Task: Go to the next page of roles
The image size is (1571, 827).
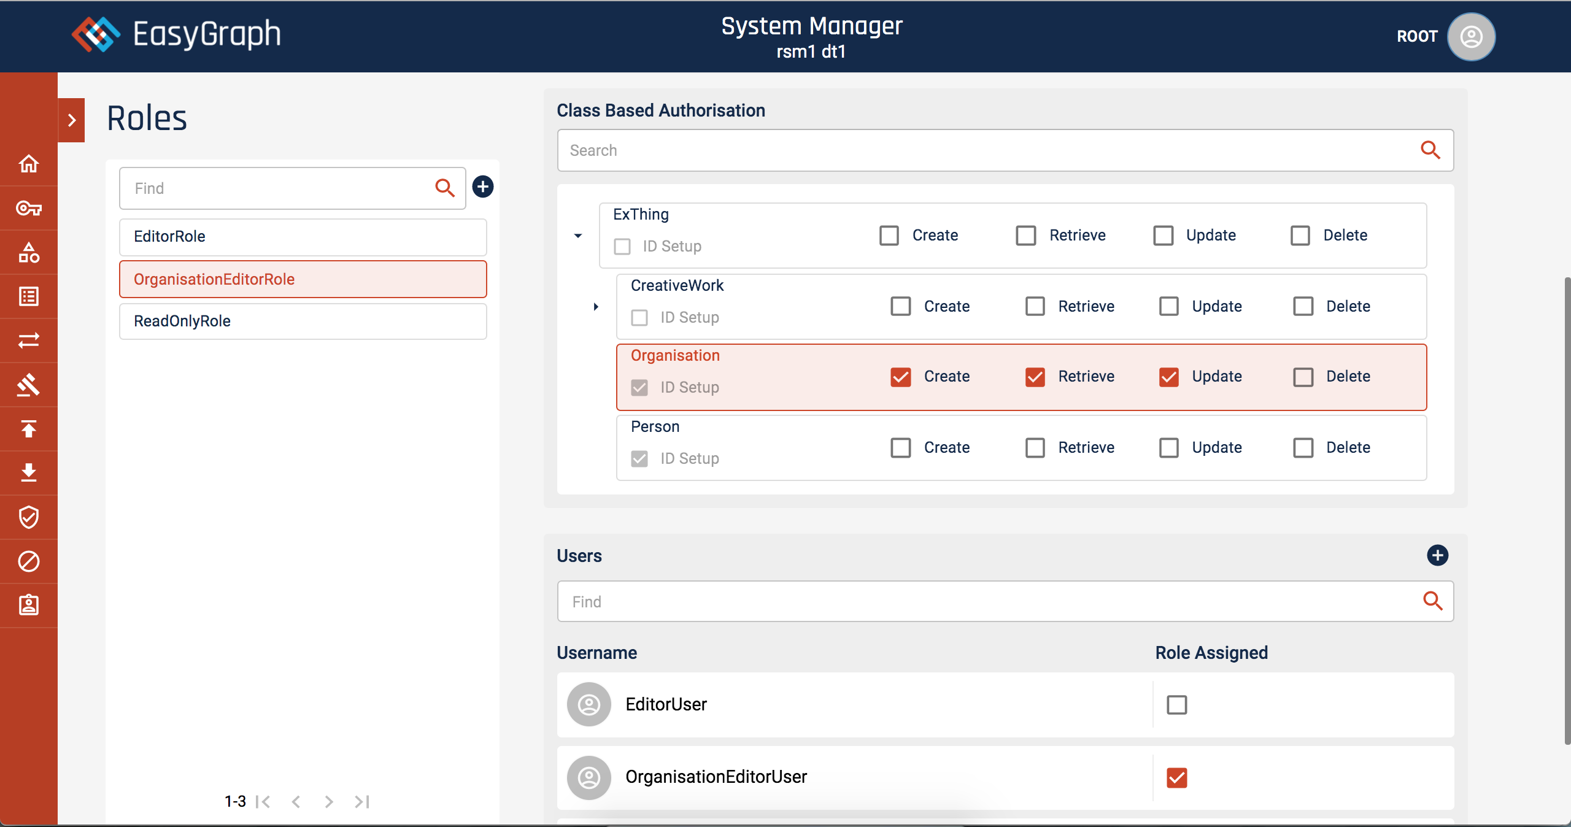Action: 329,801
